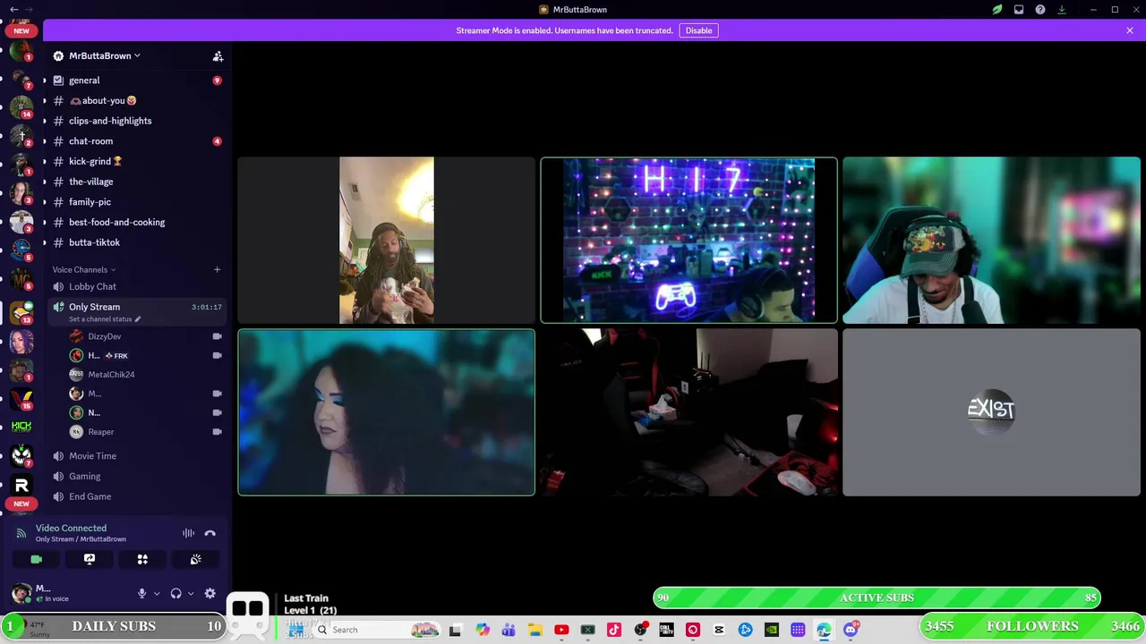This screenshot has width=1146, height=644.
Task: Open User Settings gear
Action: (210, 593)
